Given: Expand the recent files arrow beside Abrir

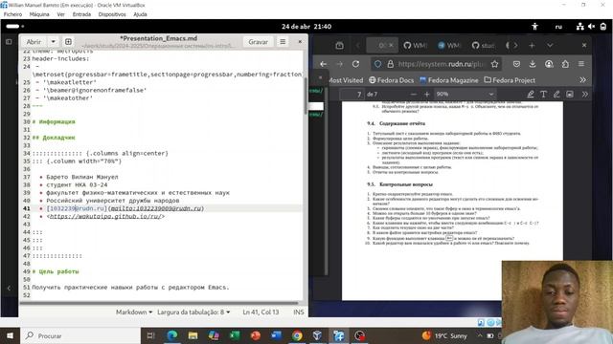Looking at the screenshot, I should 54,41.
